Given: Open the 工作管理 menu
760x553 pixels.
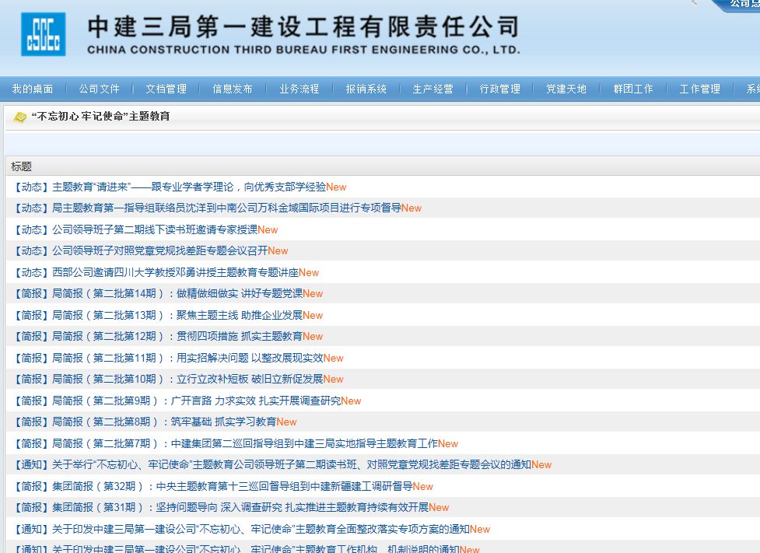Looking at the screenshot, I should (x=700, y=89).
